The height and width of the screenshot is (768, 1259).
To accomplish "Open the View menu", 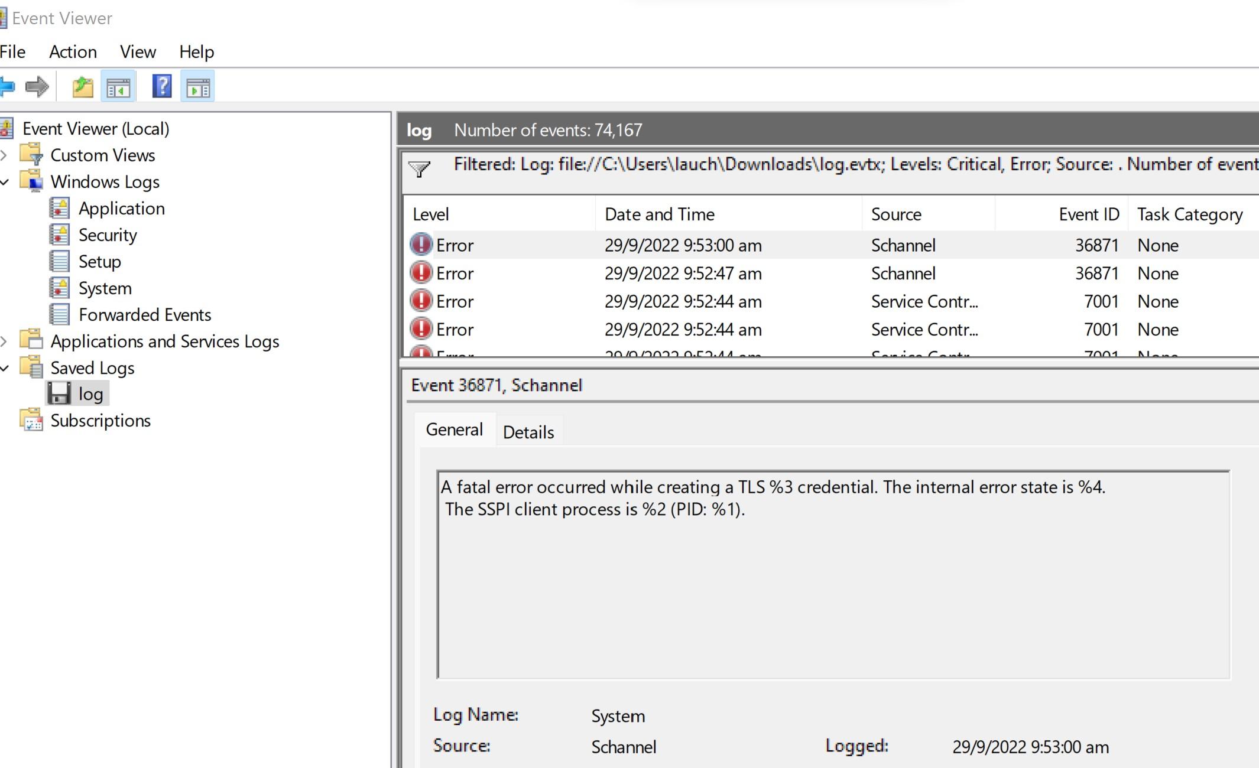I will pos(138,52).
